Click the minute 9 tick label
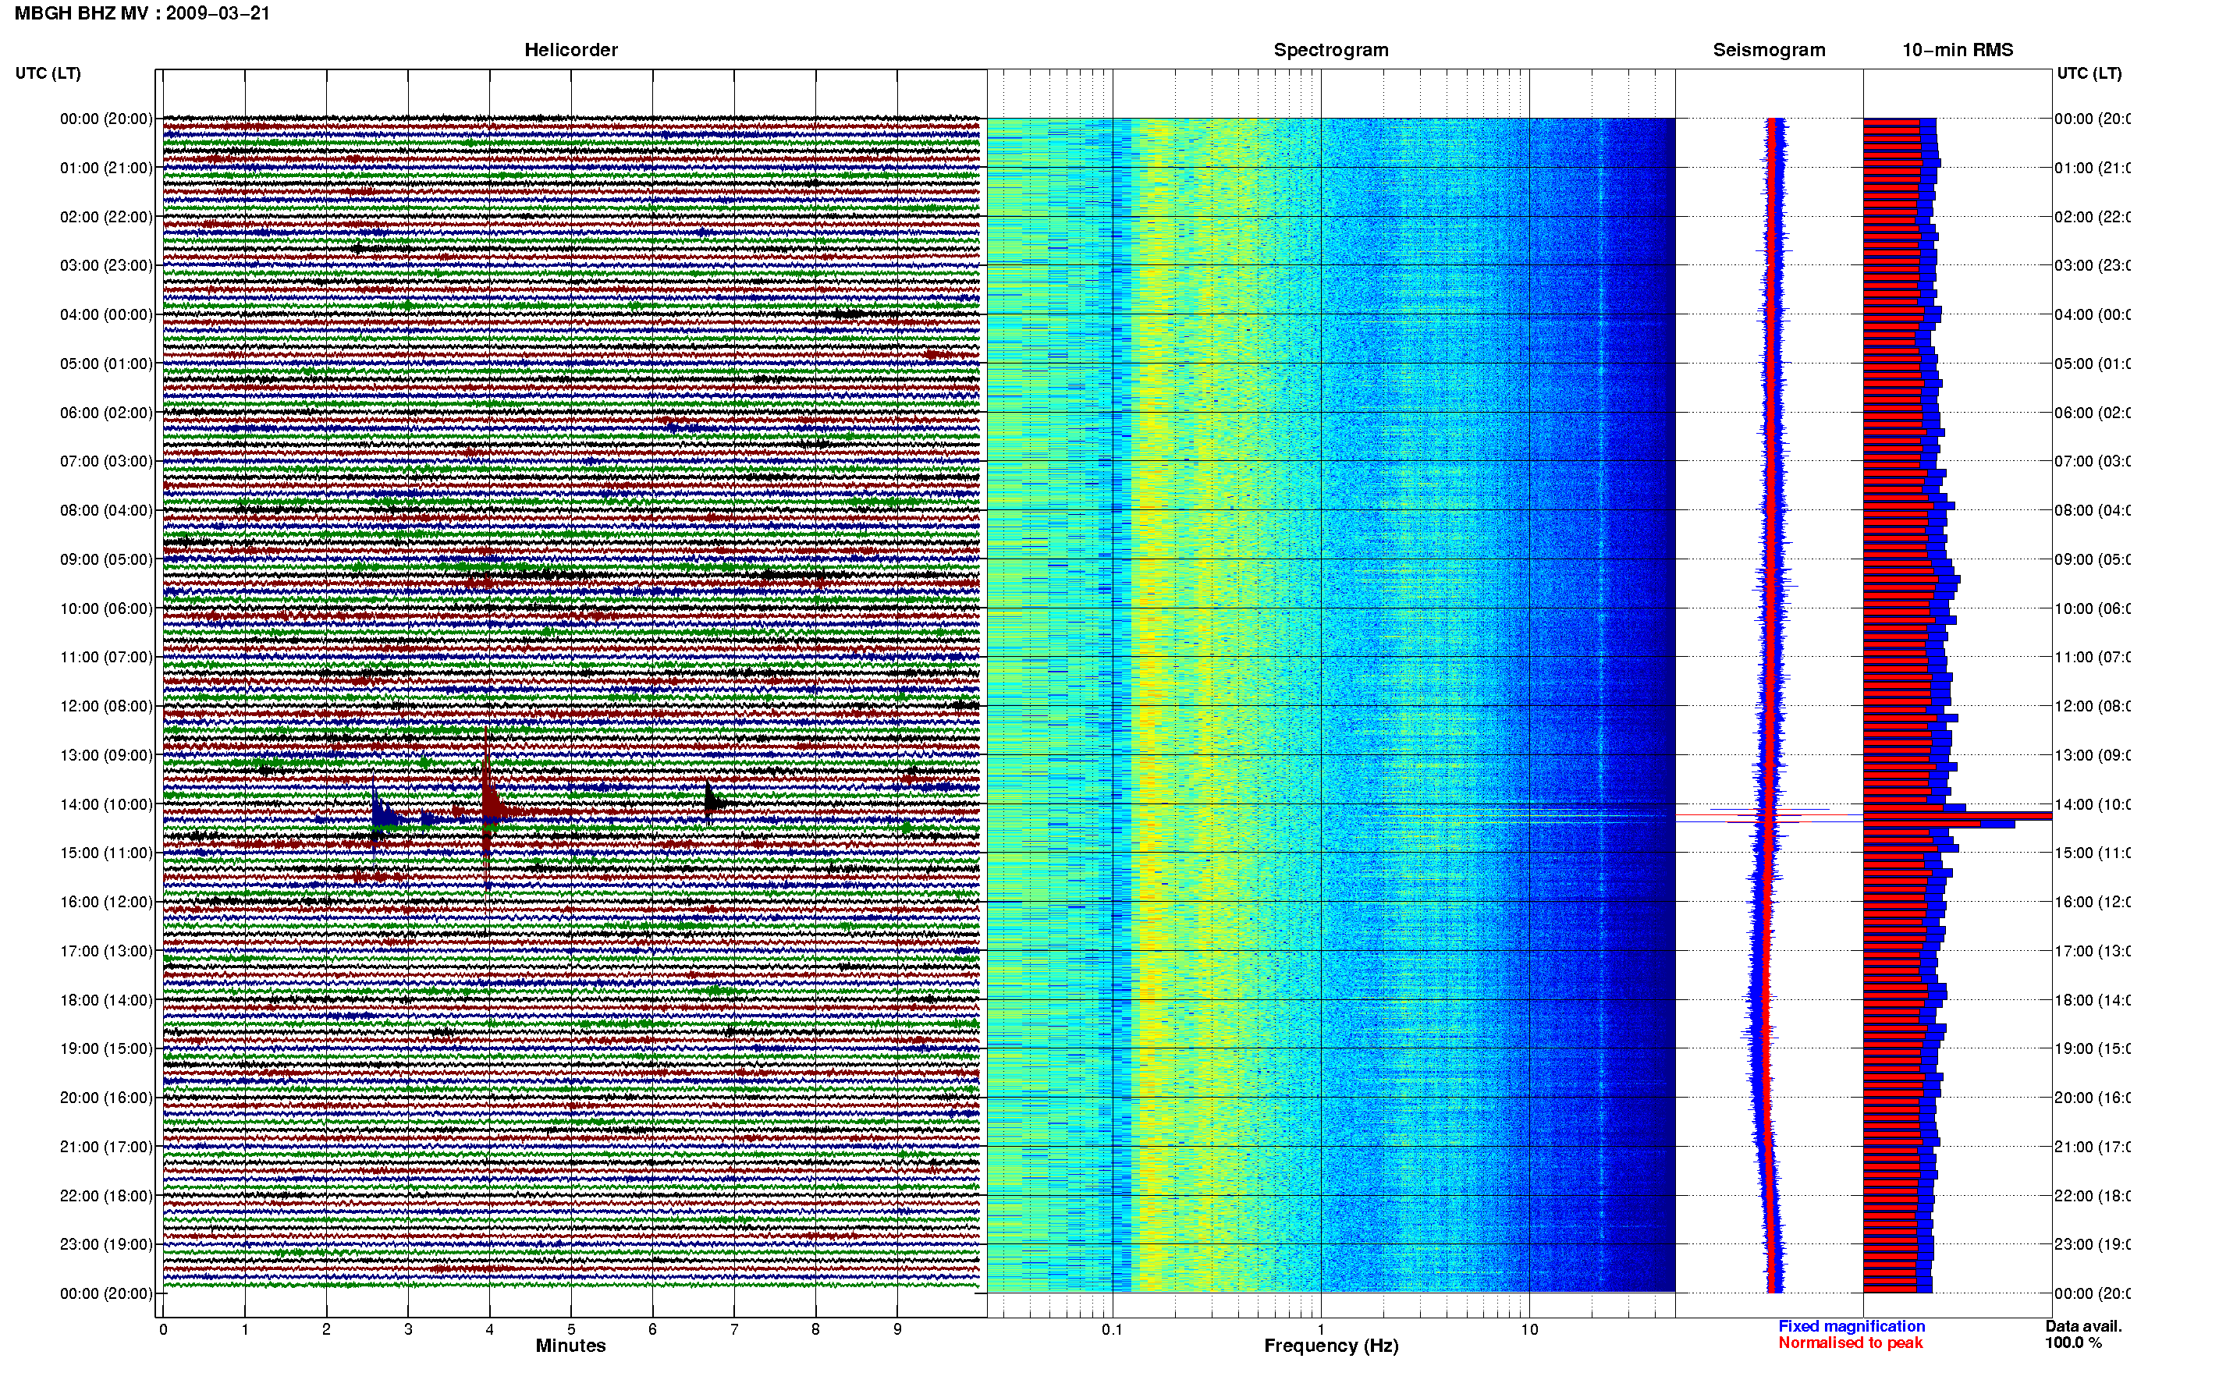2219x1387 pixels. point(897,1330)
